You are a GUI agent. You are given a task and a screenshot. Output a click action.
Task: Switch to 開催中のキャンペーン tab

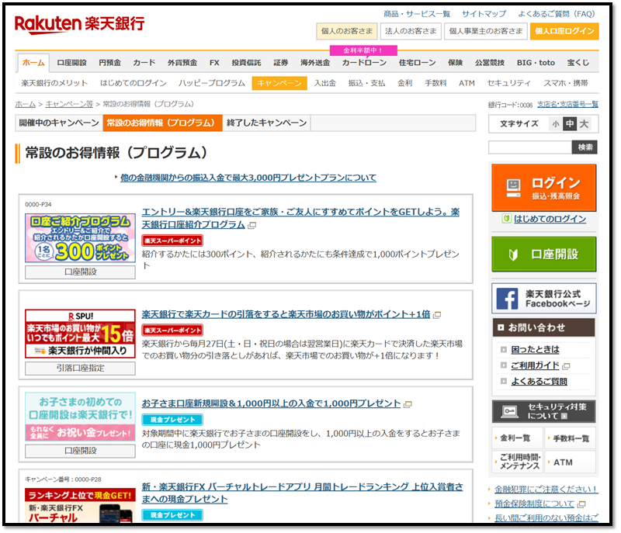point(59,123)
